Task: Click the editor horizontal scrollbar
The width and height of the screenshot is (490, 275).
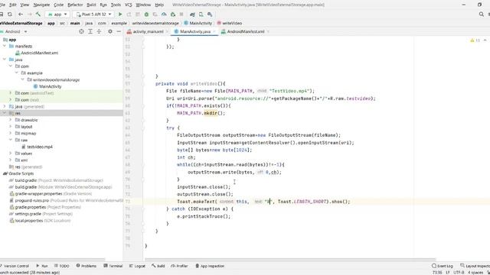Action: (290, 259)
